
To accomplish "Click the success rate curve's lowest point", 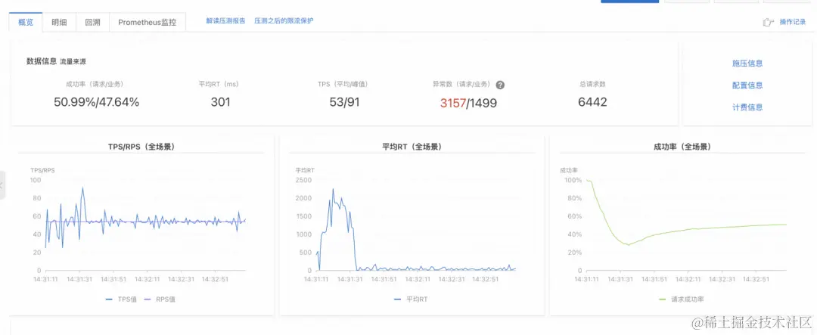I will click(629, 245).
